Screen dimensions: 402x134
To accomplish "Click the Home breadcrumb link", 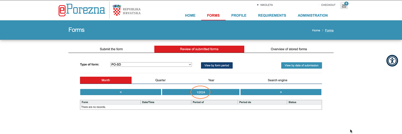I will click(316, 30).
